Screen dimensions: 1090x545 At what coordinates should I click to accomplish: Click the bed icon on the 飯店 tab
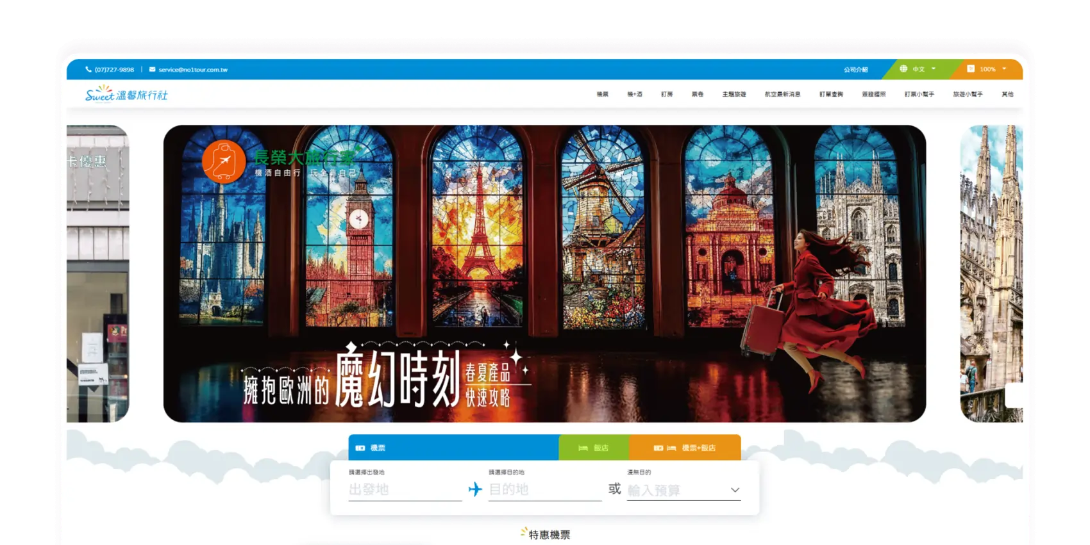pyautogui.click(x=583, y=448)
